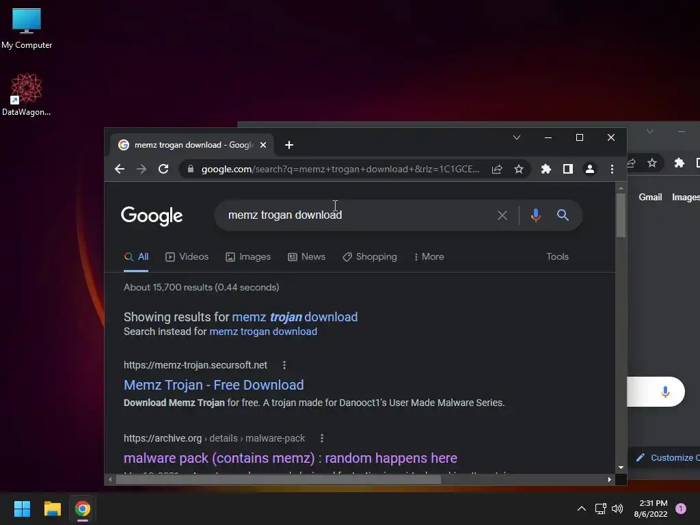The height and width of the screenshot is (525, 700).
Task: Open a new tab with plus button
Action: click(289, 145)
